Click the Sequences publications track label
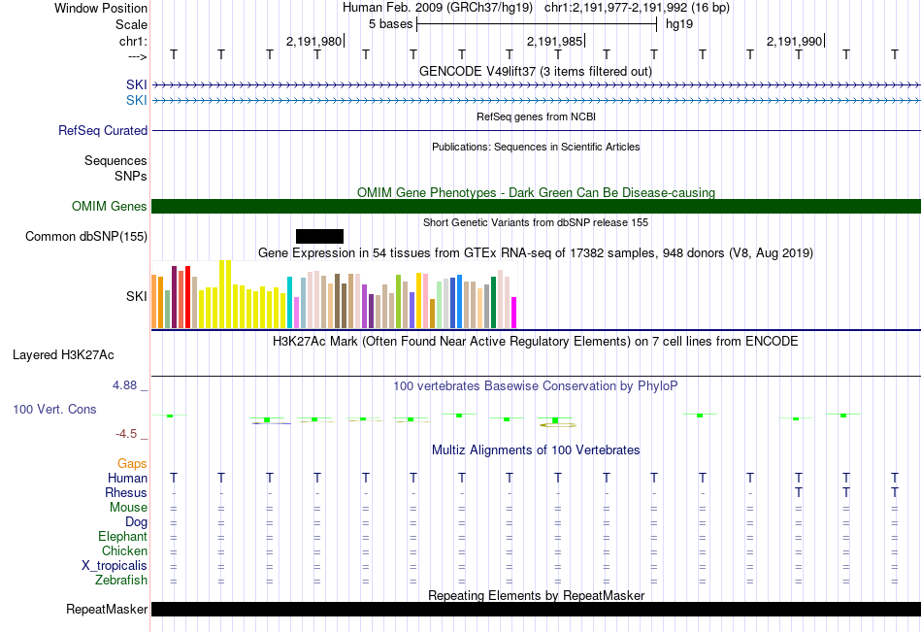 pyautogui.click(x=115, y=160)
